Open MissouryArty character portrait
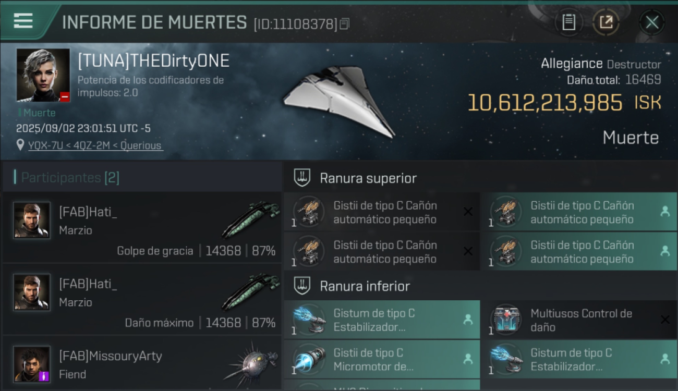The height and width of the screenshot is (391, 678). tap(32, 364)
